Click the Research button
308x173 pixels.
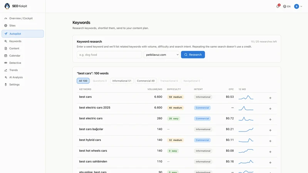(193, 55)
